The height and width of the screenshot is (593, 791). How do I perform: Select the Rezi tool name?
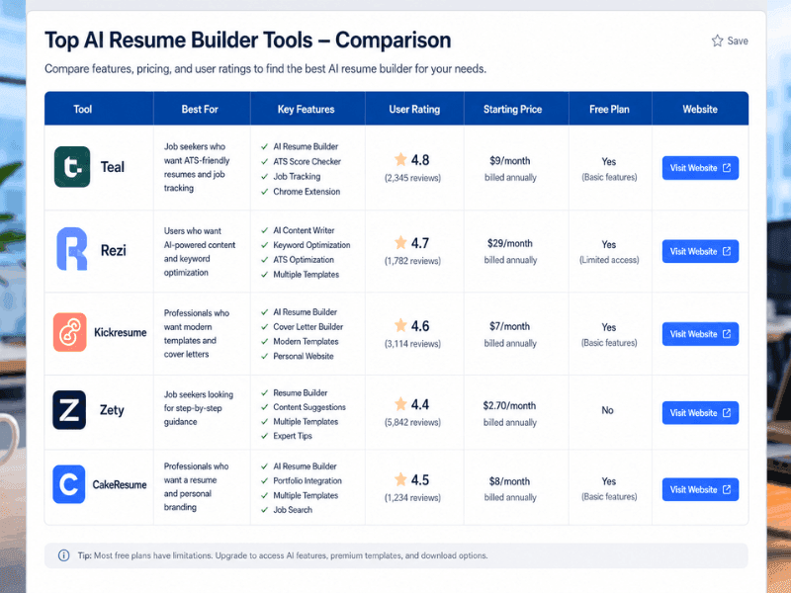coord(114,250)
